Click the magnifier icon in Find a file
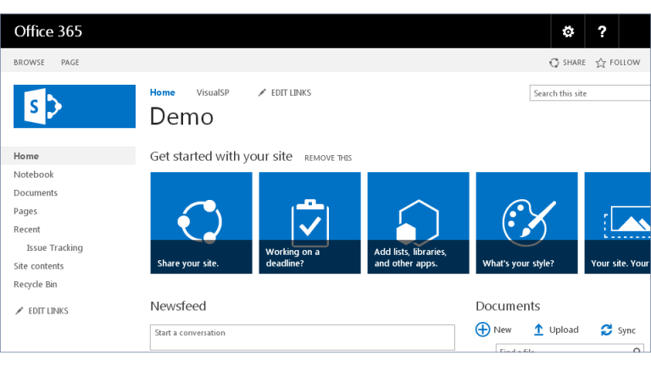The width and height of the screenshot is (651, 366). click(637, 351)
